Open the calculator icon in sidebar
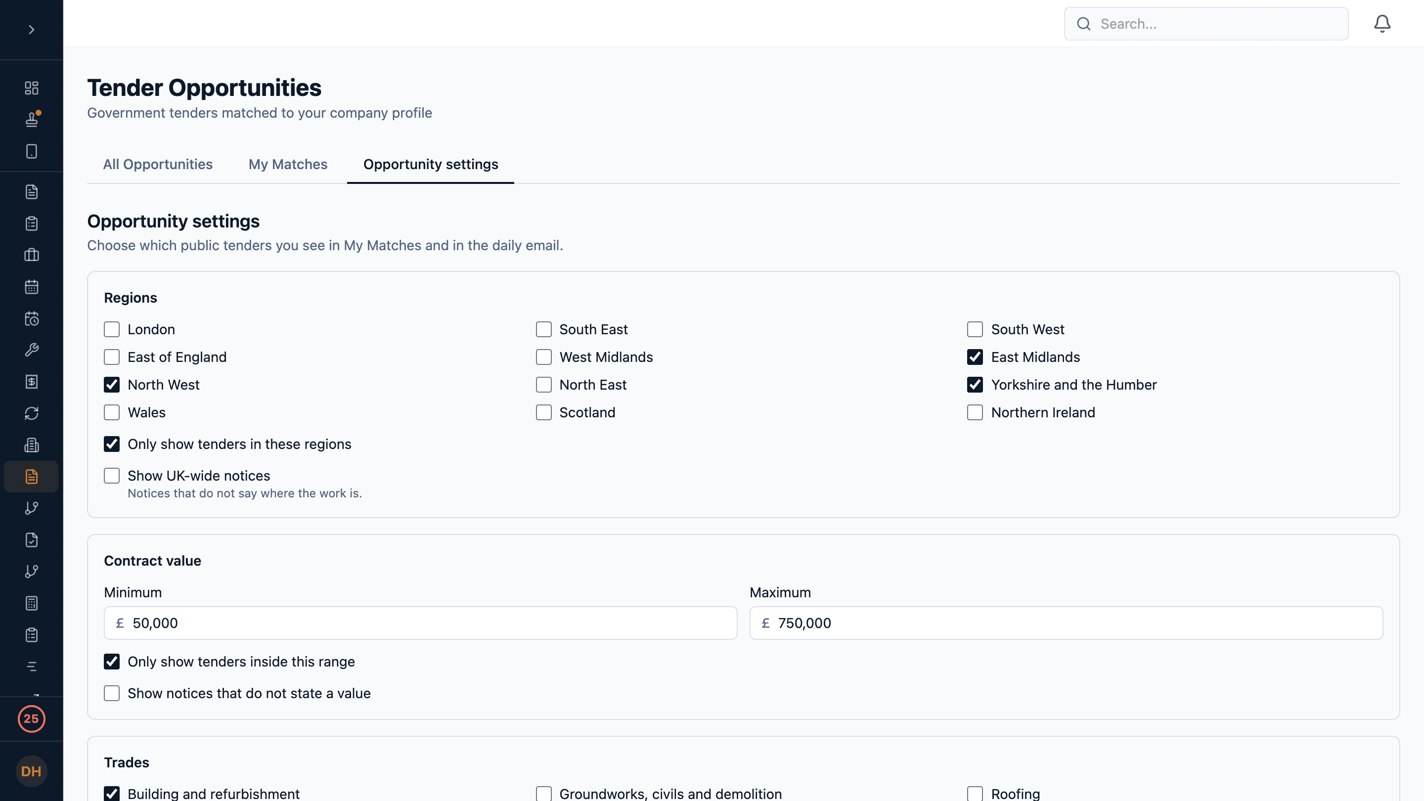The image size is (1424, 801). (32, 603)
